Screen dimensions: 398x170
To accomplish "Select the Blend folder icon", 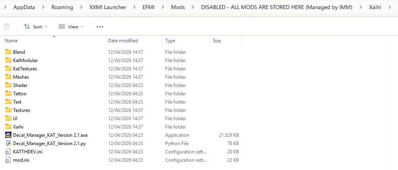I will 8,52.
